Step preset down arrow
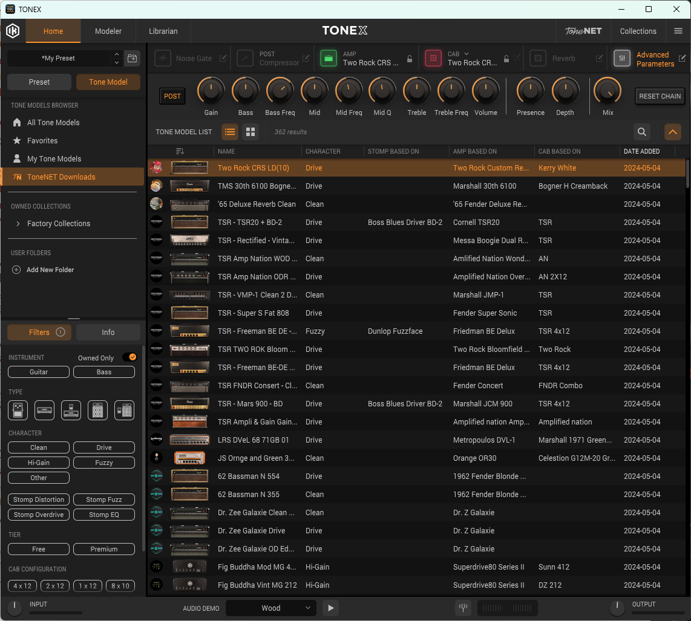 coord(116,62)
